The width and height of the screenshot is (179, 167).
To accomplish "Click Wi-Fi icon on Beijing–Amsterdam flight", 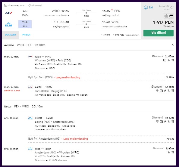I will 157,122.
